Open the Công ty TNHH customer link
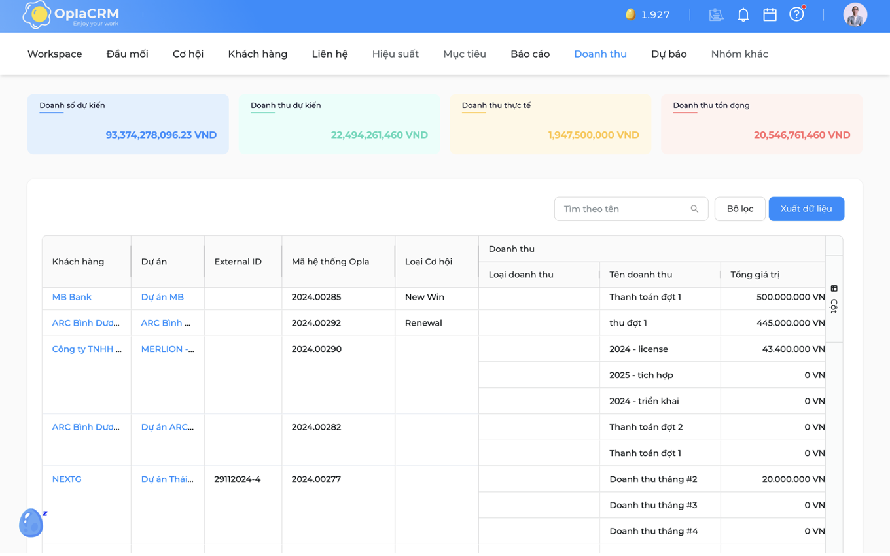This screenshot has width=890, height=556. tap(87, 349)
